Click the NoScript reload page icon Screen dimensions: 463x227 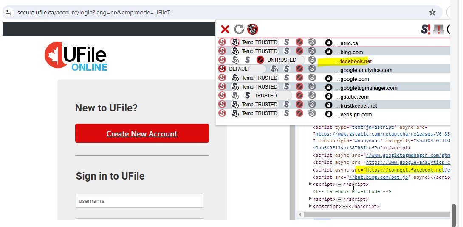point(239,30)
